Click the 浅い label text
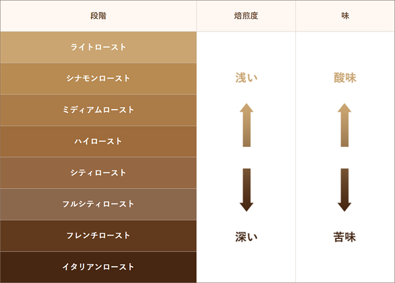This screenshot has width=395, height=283. pos(246,78)
